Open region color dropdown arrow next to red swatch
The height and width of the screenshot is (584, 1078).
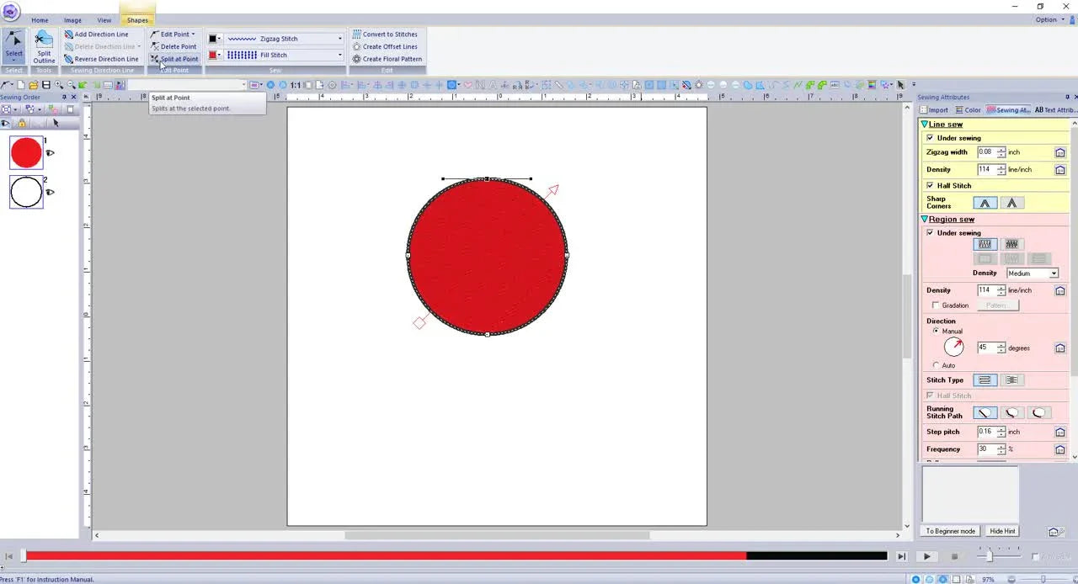click(220, 55)
